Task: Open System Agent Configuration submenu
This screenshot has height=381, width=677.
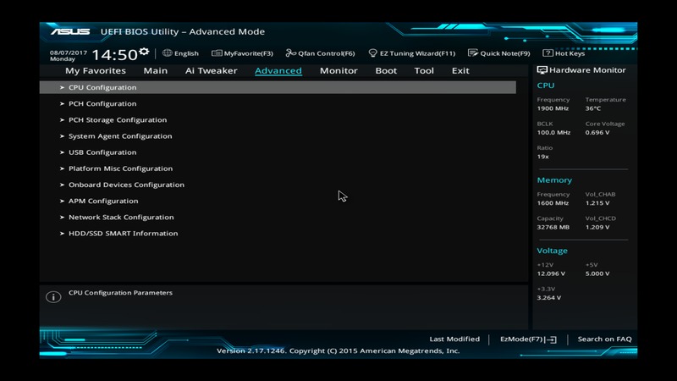Action: [x=119, y=136]
